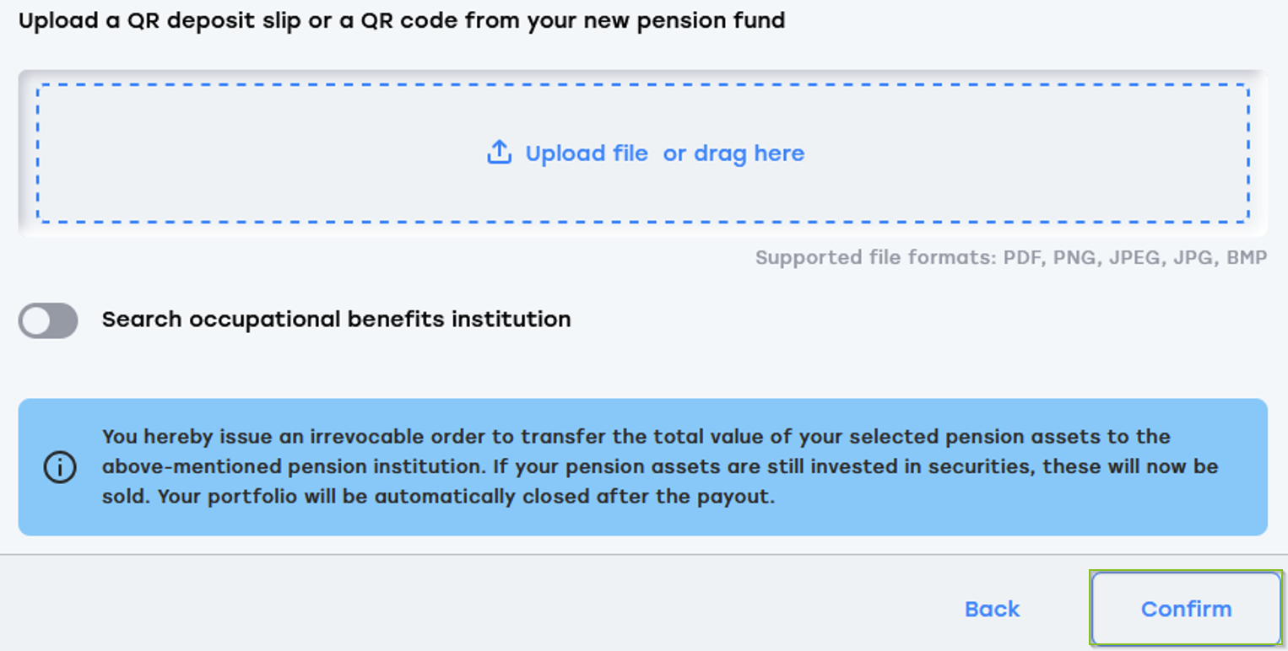The height and width of the screenshot is (651, 1288).
Task: Select the "Upload file" link
Action: click(x=587, y=153)
